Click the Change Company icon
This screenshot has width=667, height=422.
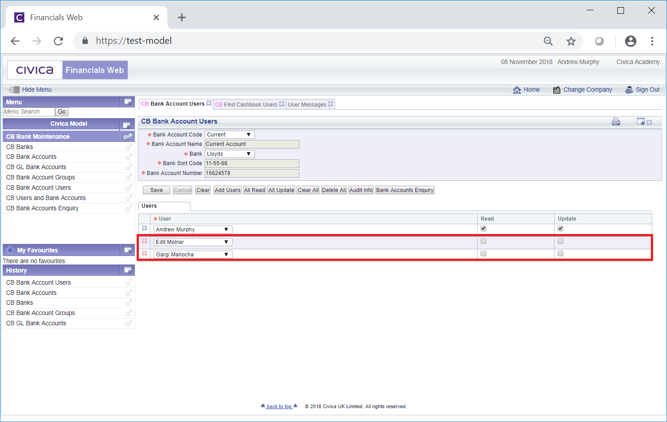[x=557, y=90]
